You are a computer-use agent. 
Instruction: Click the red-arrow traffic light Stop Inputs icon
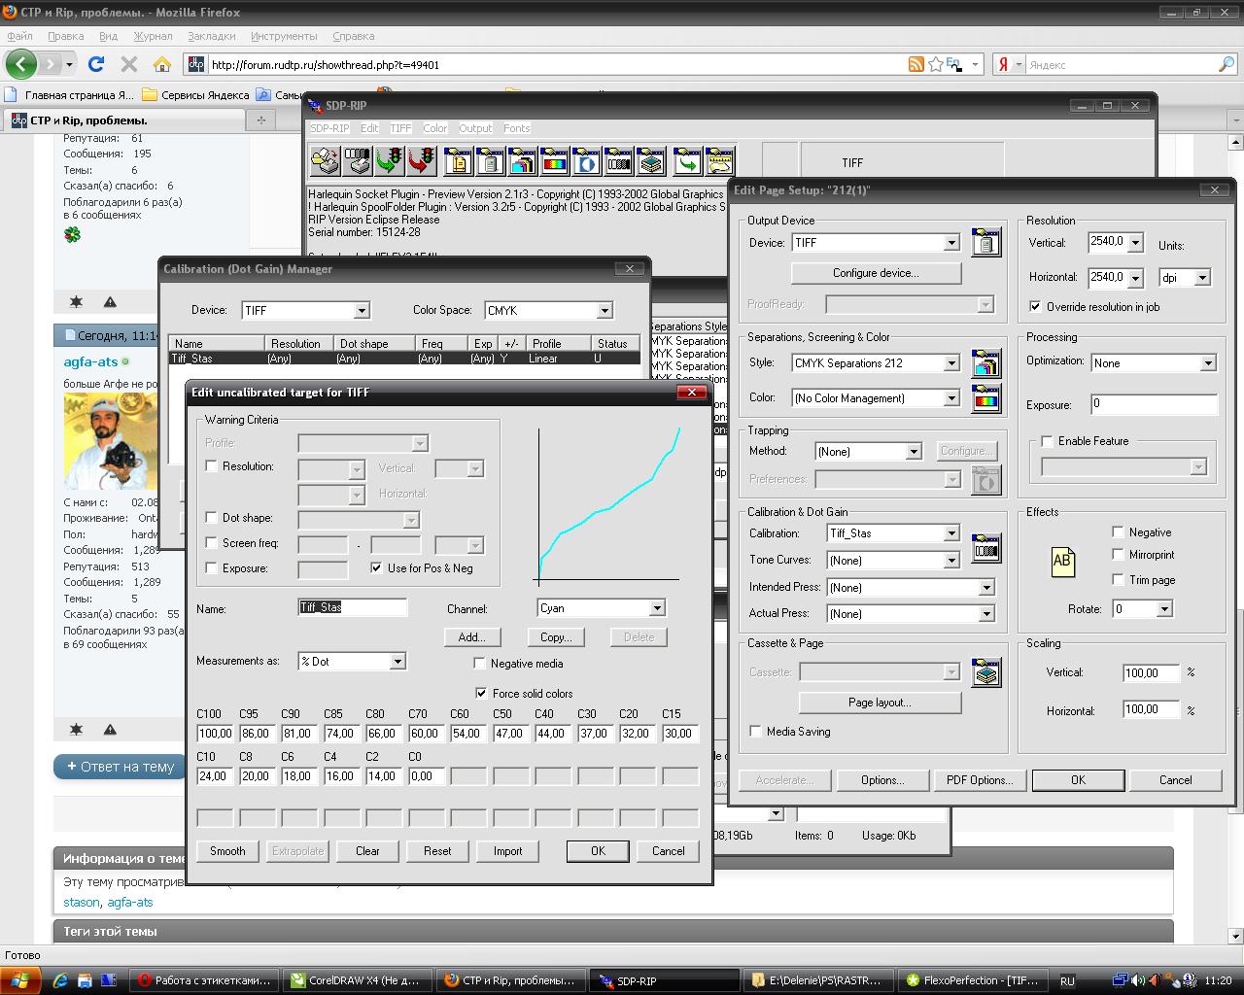(x=422, y=160)
